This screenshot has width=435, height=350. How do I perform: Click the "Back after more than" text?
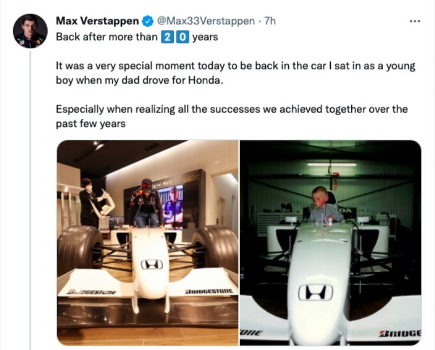tap(106, 38)
